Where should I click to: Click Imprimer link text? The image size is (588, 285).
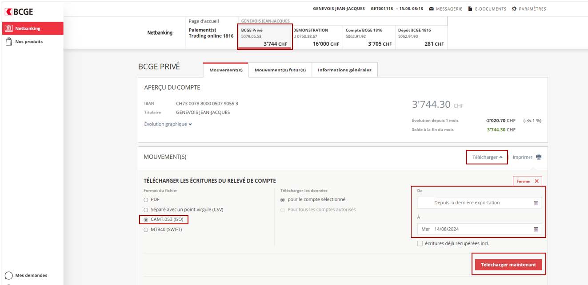[x=522, y=157]
